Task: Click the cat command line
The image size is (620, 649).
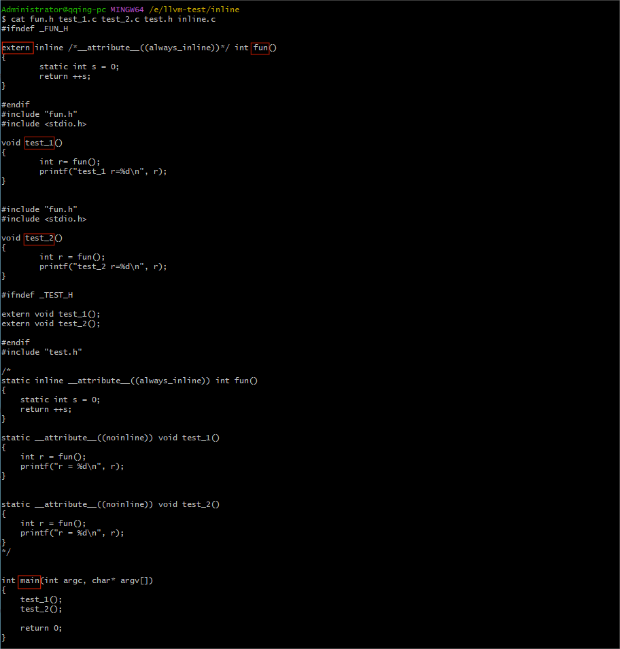Action: (x=109, y=19)
